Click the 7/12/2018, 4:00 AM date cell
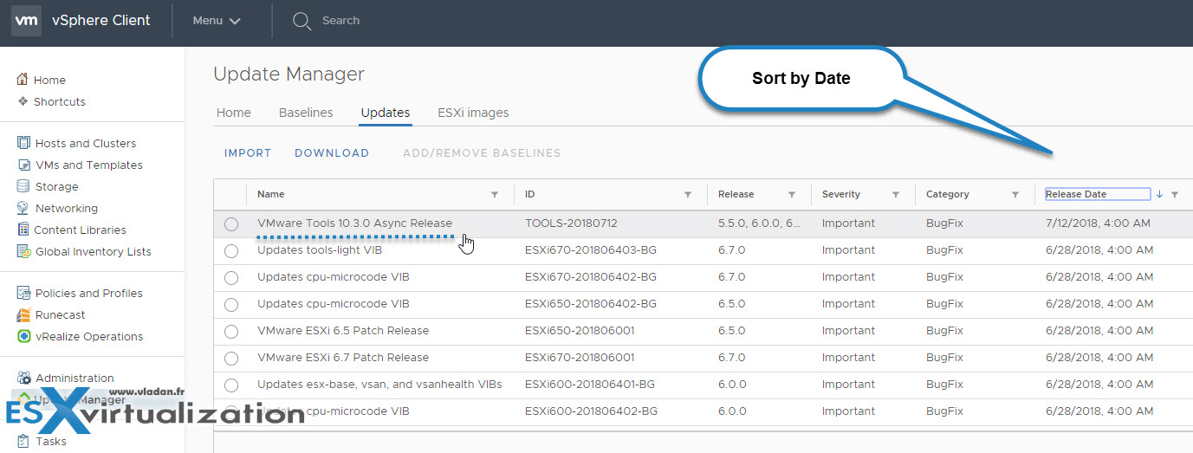 (x=1098, y=223)
